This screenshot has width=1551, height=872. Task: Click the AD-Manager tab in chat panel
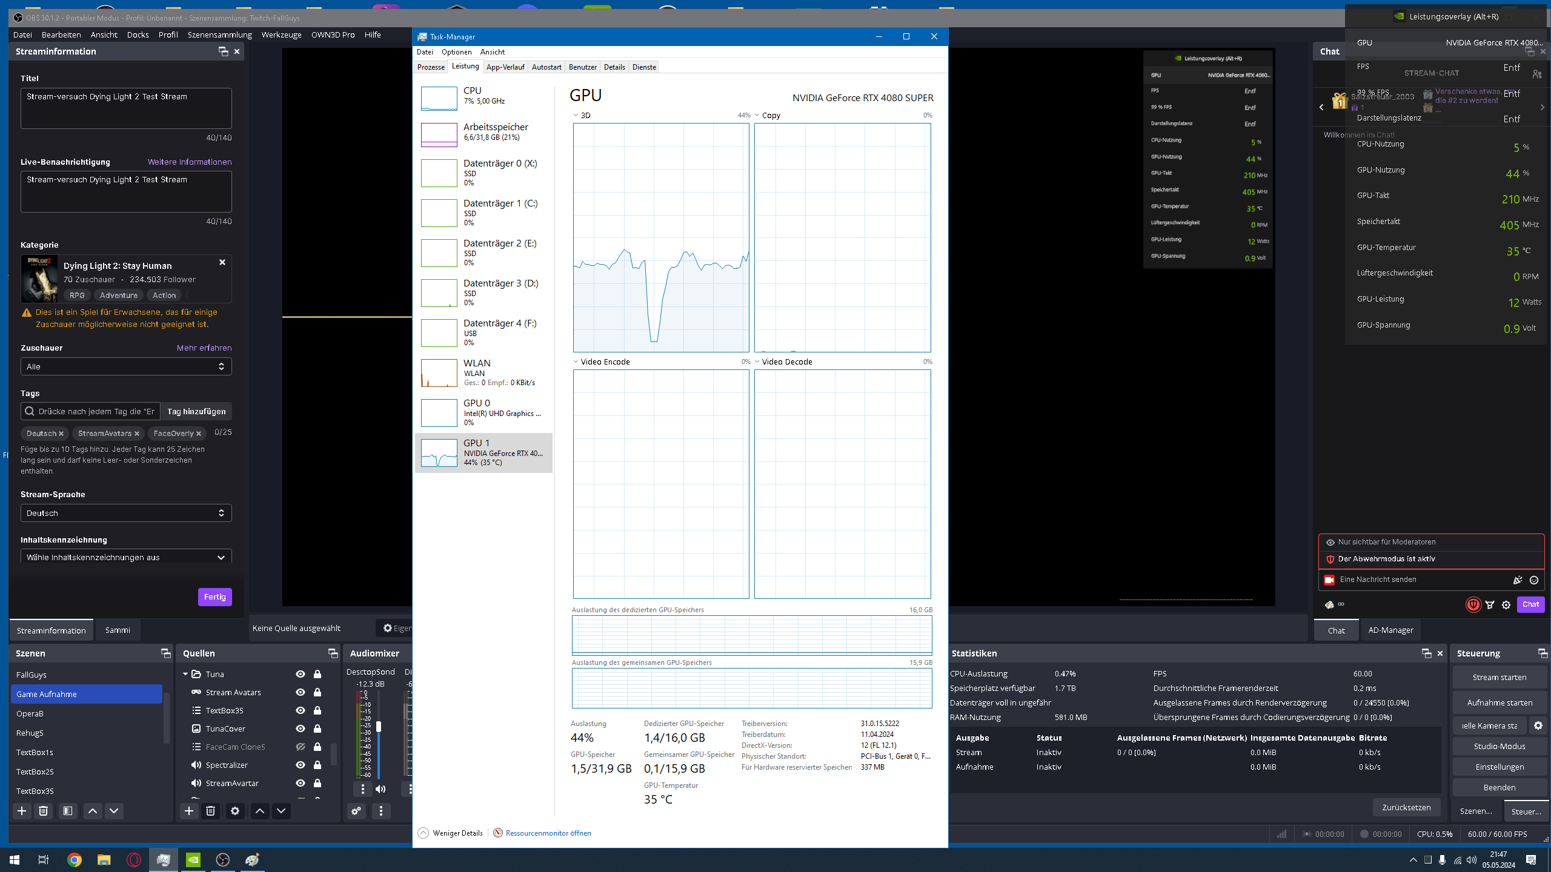pyautogui.click(x=1390, y=630)
